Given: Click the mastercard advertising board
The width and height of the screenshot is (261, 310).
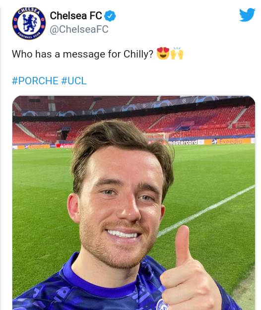Looking at the screenshot, I should [183, 142].
